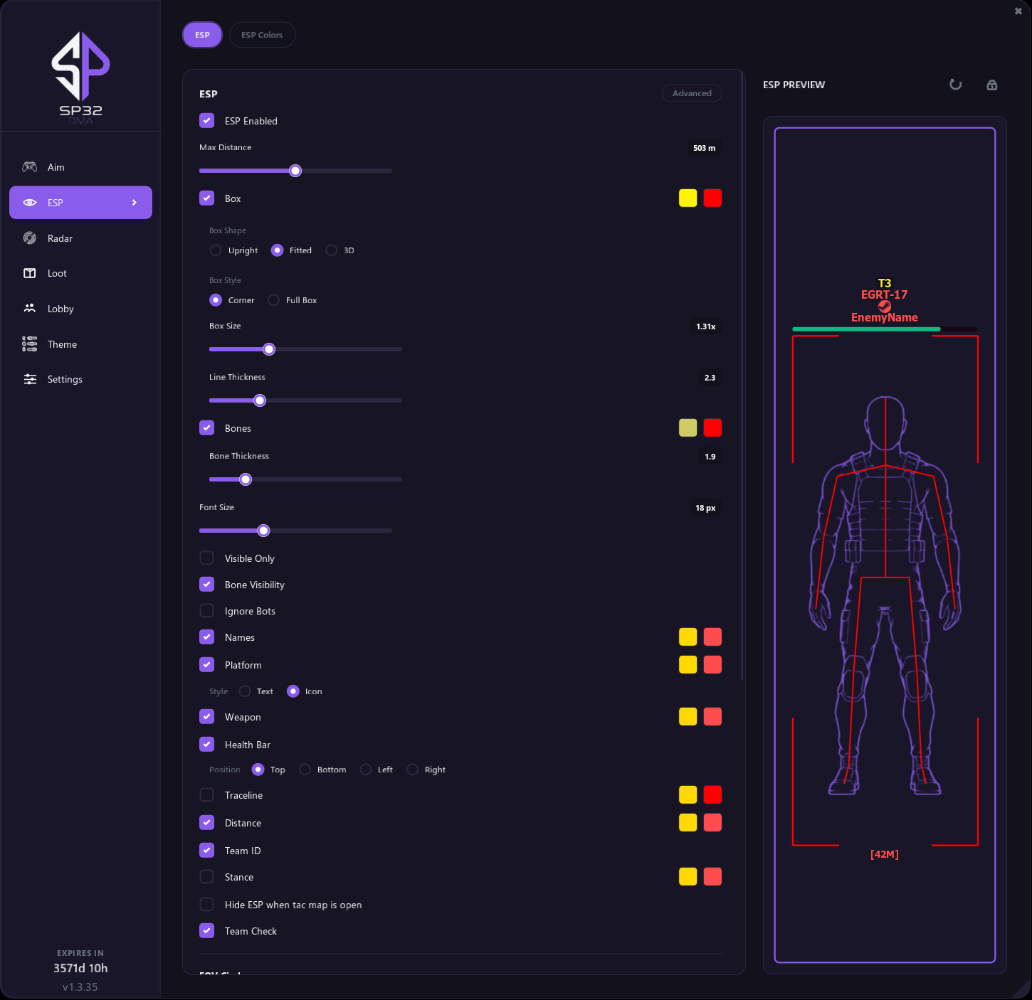
Task: Set platform style to Text
Action: (x=245, y=691)
